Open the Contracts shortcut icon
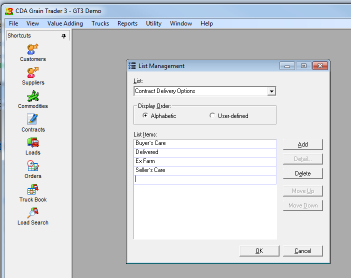This screenshot has height=278, width=351. point(33,119)
